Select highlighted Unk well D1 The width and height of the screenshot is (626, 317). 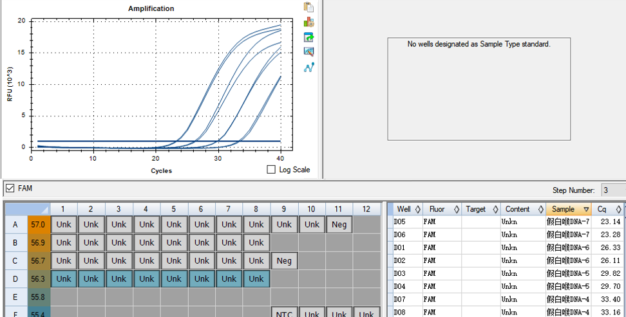point(64,278)
